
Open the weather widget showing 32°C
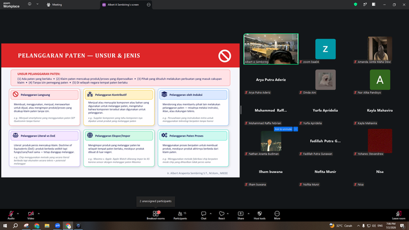click(341, 226)
